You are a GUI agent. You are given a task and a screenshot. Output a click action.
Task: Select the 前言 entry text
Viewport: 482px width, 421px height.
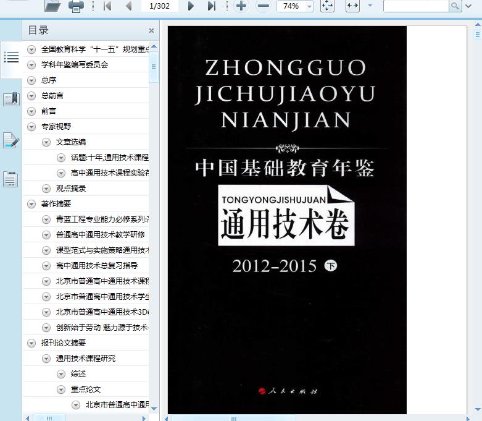coord(49,111)
